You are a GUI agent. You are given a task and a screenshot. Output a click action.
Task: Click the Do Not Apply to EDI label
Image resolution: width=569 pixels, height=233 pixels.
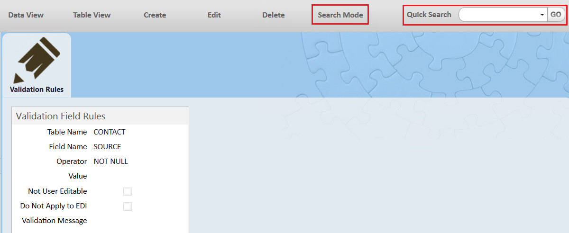coord(54,206)
